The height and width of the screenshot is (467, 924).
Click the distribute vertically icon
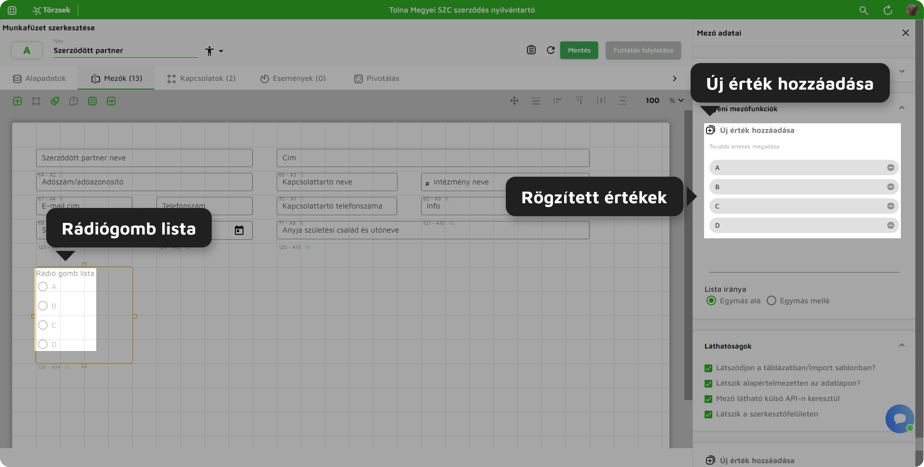click(x=623, y=101)
